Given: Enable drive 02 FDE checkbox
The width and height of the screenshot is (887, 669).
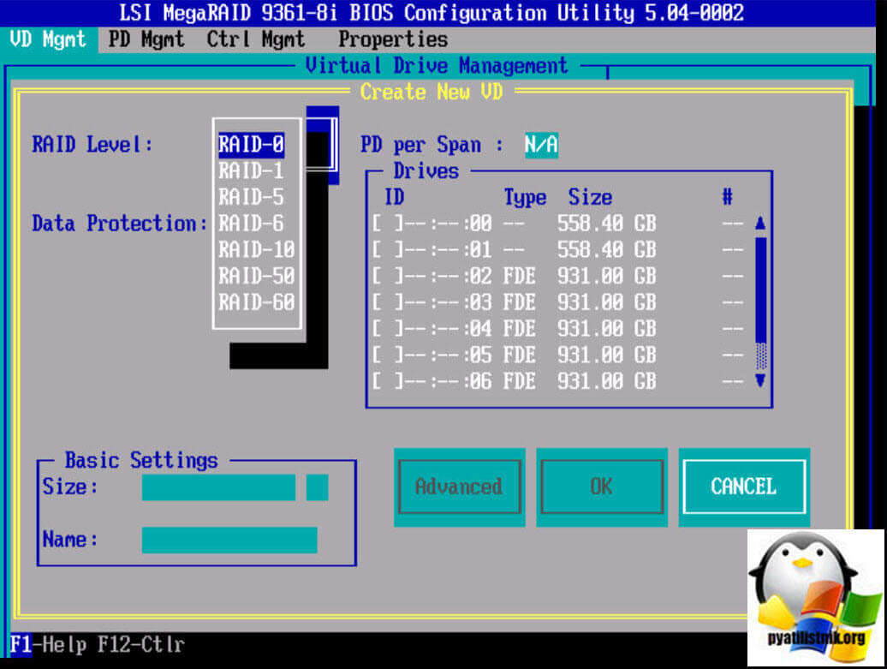Looking at the screenshot, I should [388, 276].
